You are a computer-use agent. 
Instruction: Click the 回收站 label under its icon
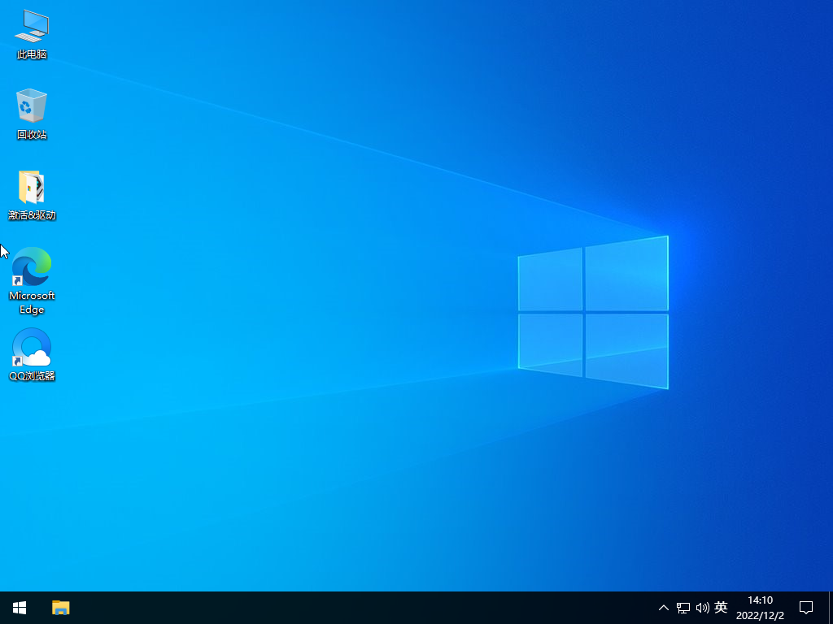31,136
